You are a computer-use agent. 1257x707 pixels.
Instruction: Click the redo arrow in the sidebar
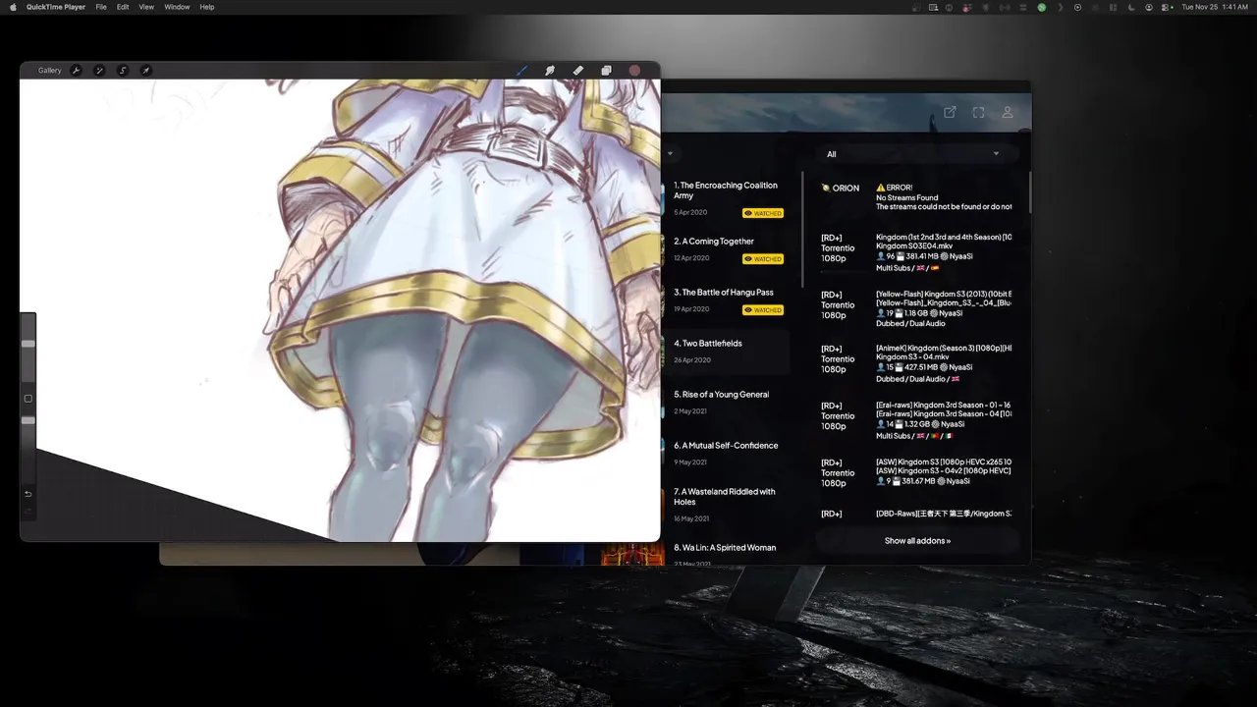coord(28,512)
